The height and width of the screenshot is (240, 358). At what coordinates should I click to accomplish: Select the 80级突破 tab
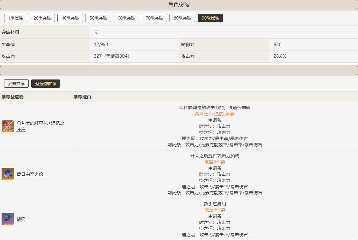(182, 18)
